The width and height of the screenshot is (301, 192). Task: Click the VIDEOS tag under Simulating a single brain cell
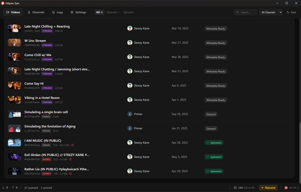(46, 117)
